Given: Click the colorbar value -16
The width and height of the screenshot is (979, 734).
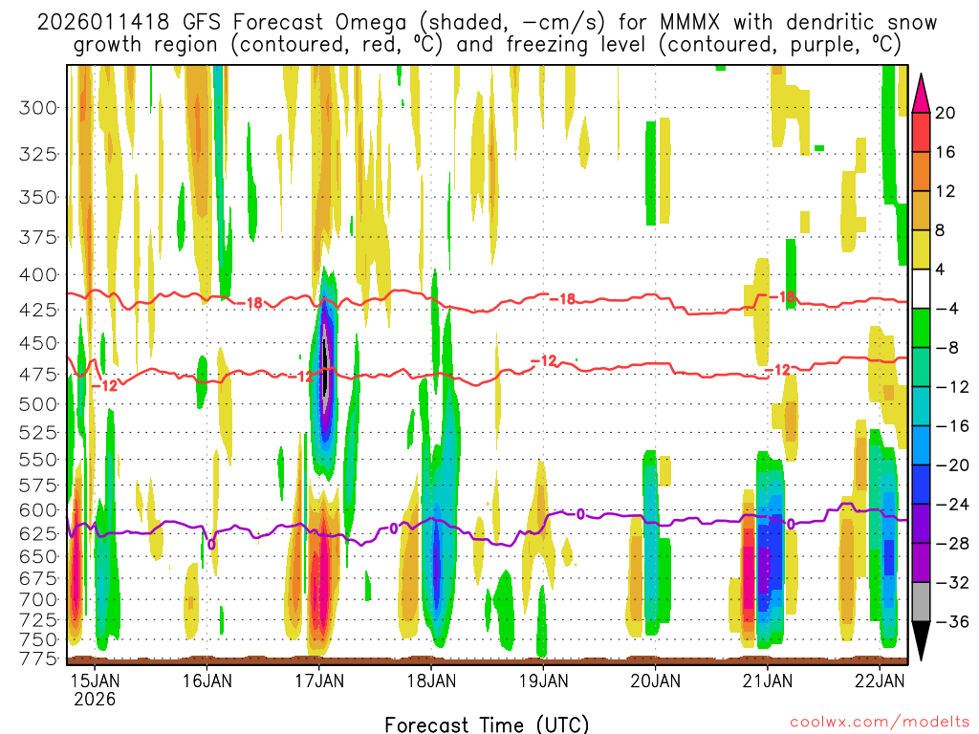Looking at the screenshot, I should point(952,425).
